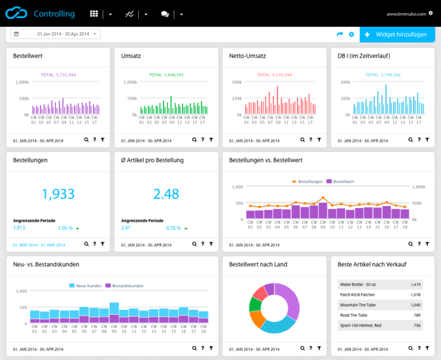Select Sport-100 Helmet, Red row
Screen dimensions: 441x360
(380, 325)
